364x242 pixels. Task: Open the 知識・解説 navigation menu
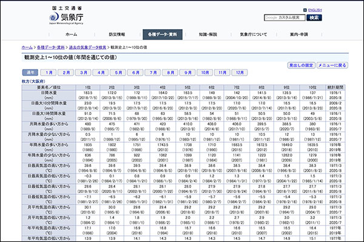pyautogui.click(x=208, y=34)
